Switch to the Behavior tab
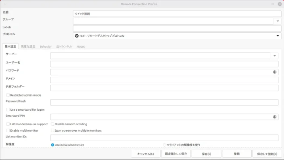This screenshot has height=160, width=284. tap(46, 46)
